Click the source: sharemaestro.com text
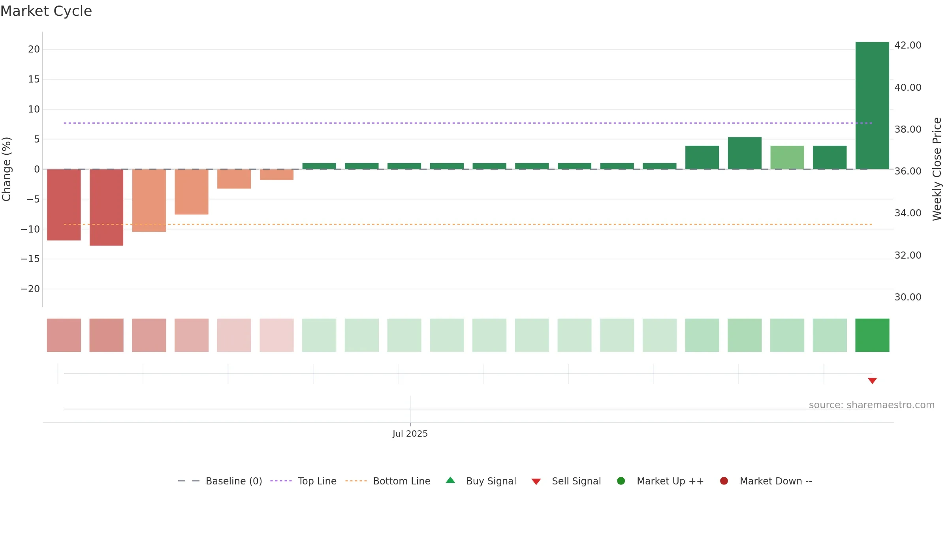The width and height of the screenshot is (948, 533). (x=872, y=405)
